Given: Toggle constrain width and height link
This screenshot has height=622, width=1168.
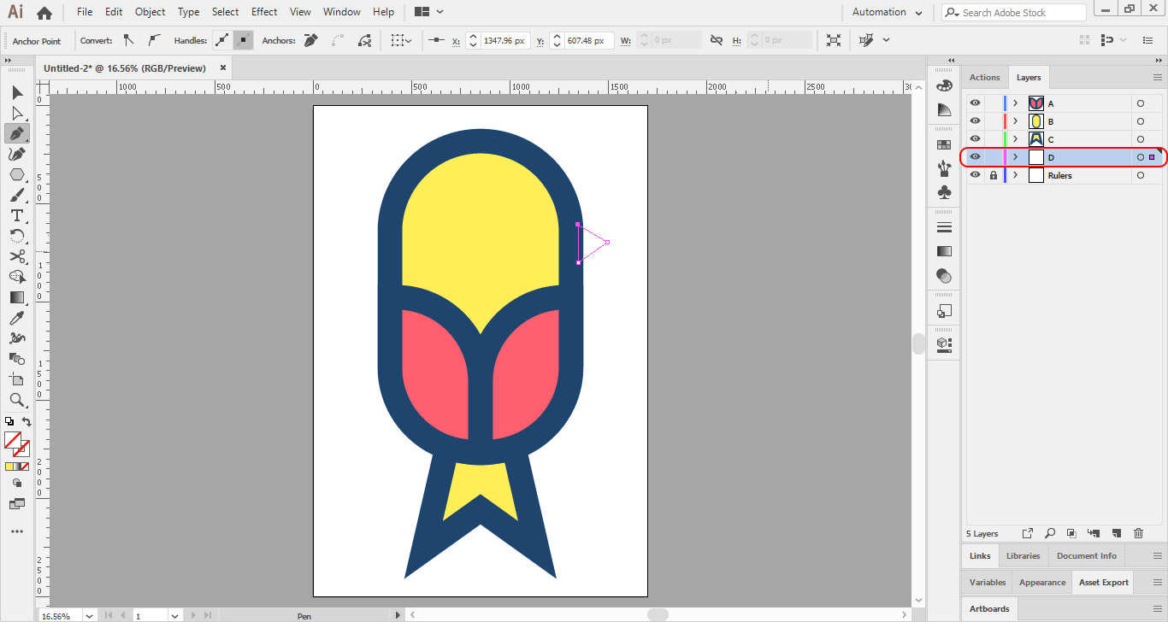Looking at the screenshot, I should click(716, 40).
